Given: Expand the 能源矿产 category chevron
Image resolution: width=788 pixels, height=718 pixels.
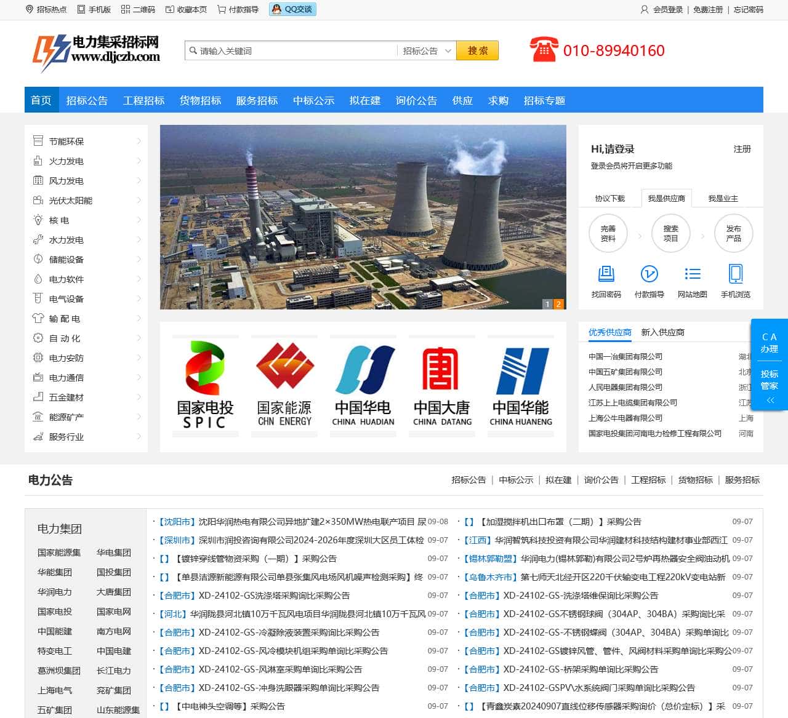Looking at the screenshot, I should coord(139,417).
